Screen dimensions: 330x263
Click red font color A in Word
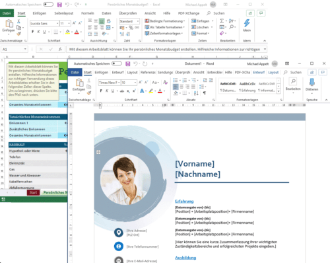pos(160,91)
